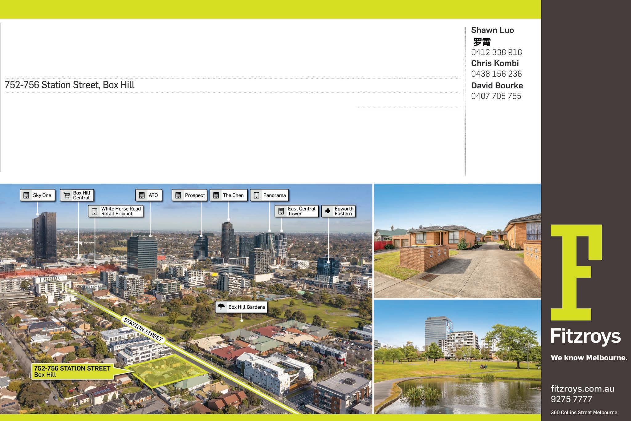Click the building icon for East Central Tower
The height and width of the screenshot is (421, 631).
(281, 211)
